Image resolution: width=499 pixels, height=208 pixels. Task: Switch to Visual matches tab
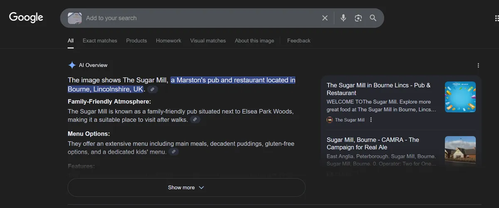point(208,41)
